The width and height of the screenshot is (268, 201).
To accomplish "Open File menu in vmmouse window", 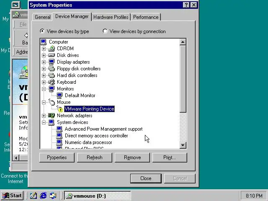I will (x=23, y=24).
